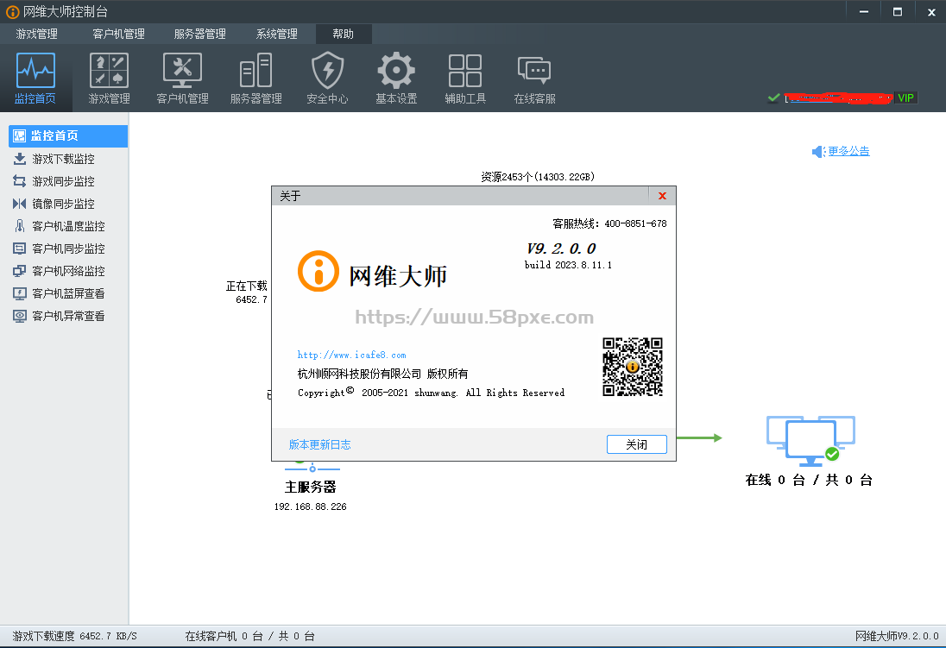Image resolution: width=946 pixels, height=648 pixels.
Task: Click the QR code in About dialog
Action: point(633,367)
